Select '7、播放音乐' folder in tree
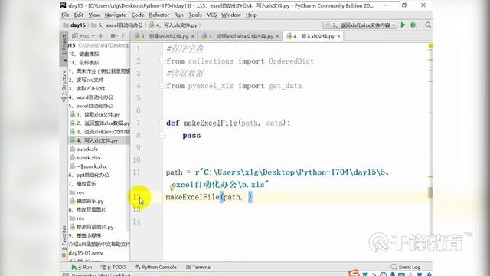The image size is (490, 276). pos(83,184)
